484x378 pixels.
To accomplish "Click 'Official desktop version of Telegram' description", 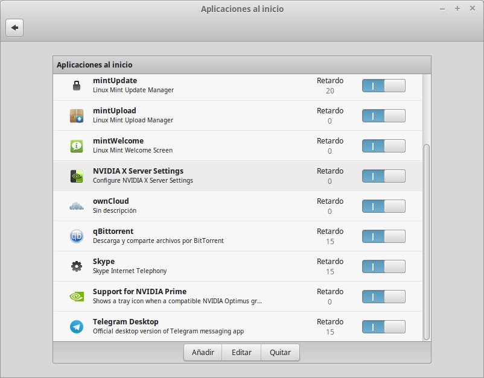I will coord(168,331).
